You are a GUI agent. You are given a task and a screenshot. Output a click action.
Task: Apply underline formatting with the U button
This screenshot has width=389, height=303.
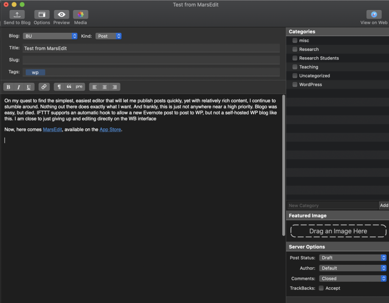click(x=29, y=87)
